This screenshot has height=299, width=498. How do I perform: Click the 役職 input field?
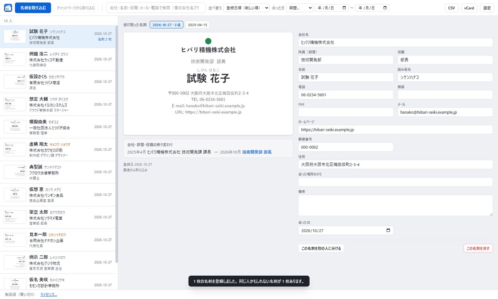[x=445, y=60]
